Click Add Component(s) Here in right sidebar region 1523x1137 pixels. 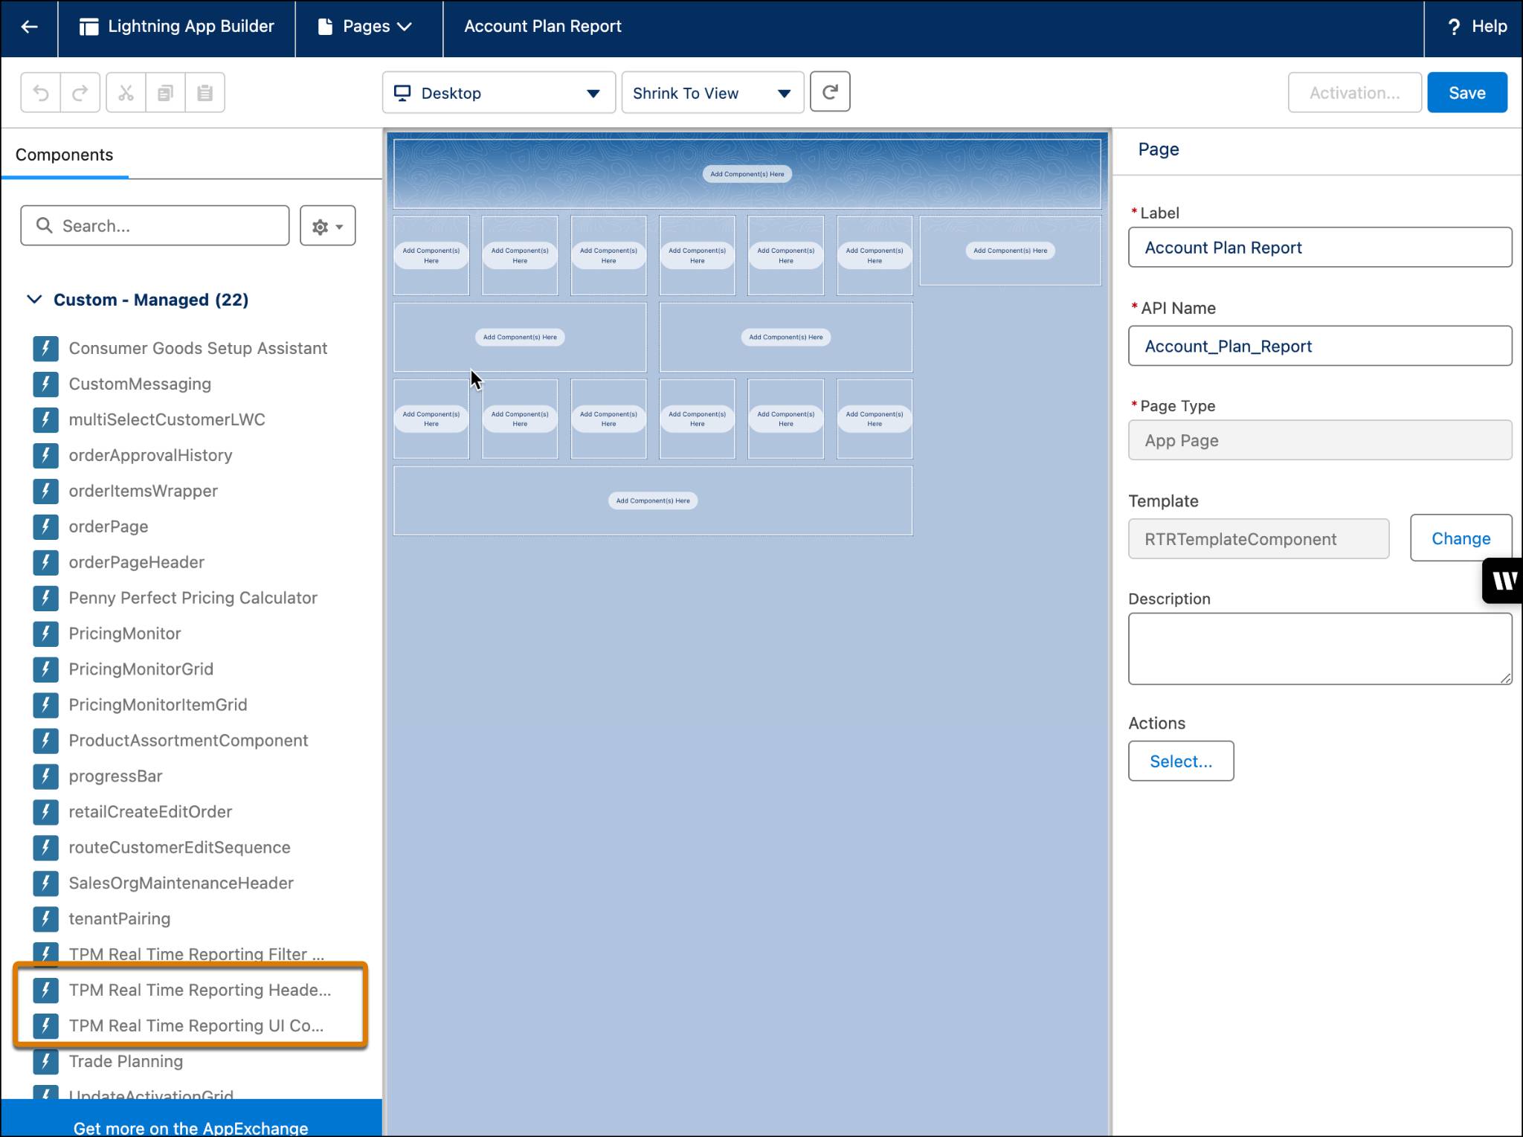tap(1010, 251)
